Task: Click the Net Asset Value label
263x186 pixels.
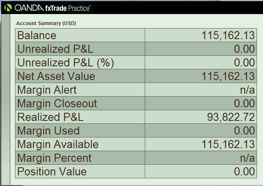Action: pos(56,76)
